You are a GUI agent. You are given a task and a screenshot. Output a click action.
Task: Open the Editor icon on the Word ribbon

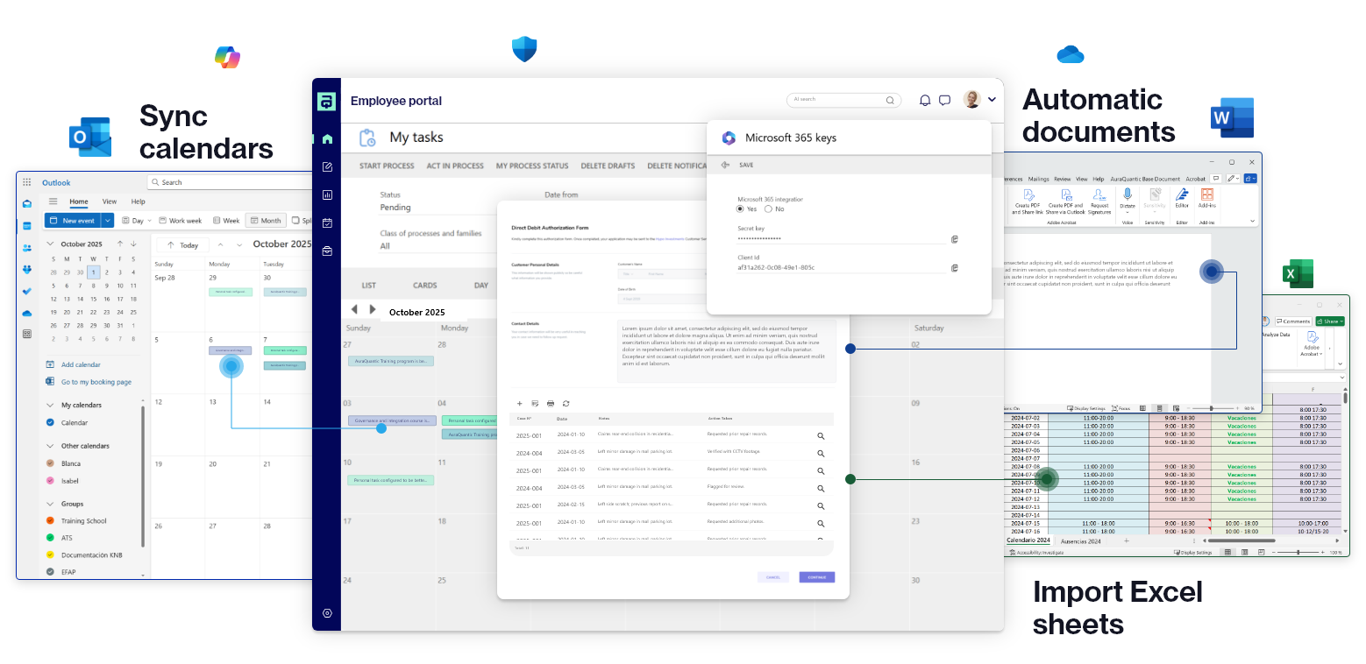[1182, 196]
